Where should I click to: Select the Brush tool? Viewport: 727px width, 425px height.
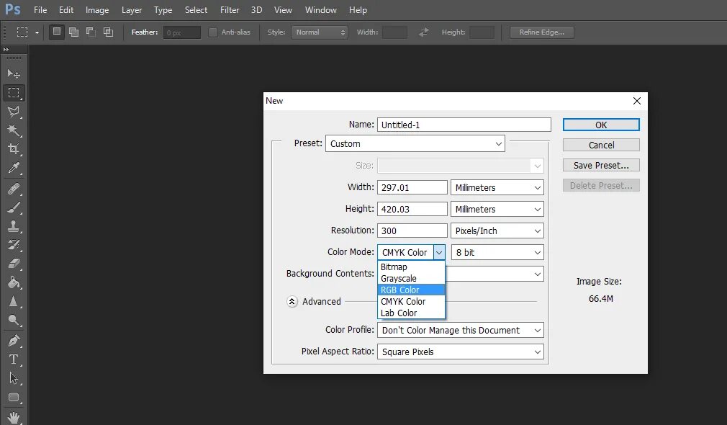click(14, 207)
